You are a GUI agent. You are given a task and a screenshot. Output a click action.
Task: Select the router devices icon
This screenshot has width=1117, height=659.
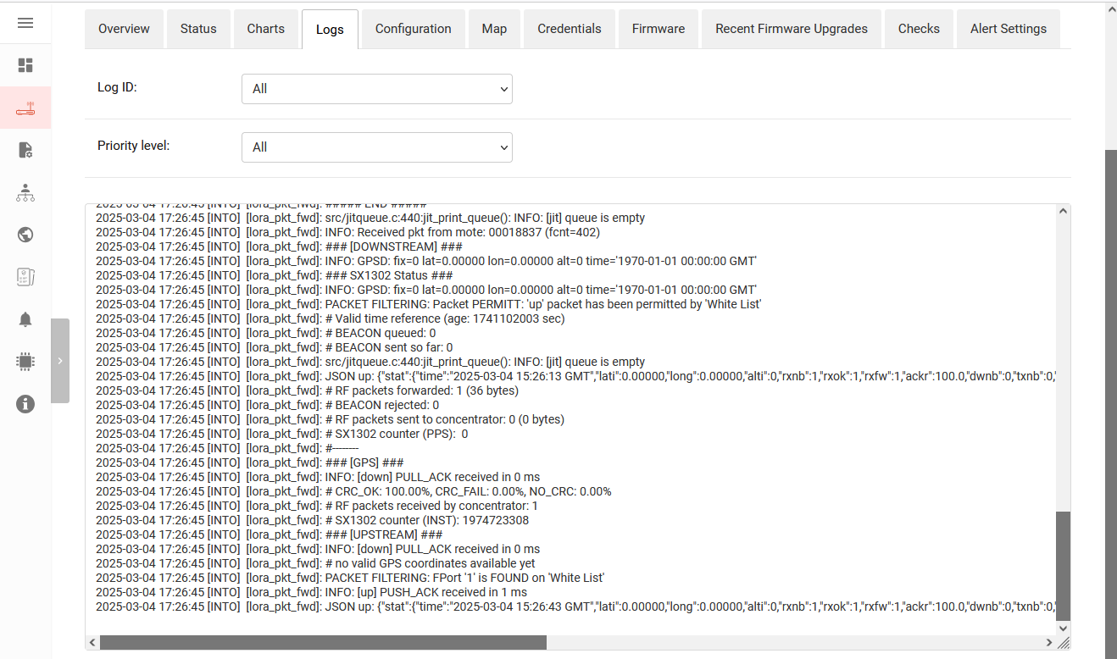click(x=25, y=108)
